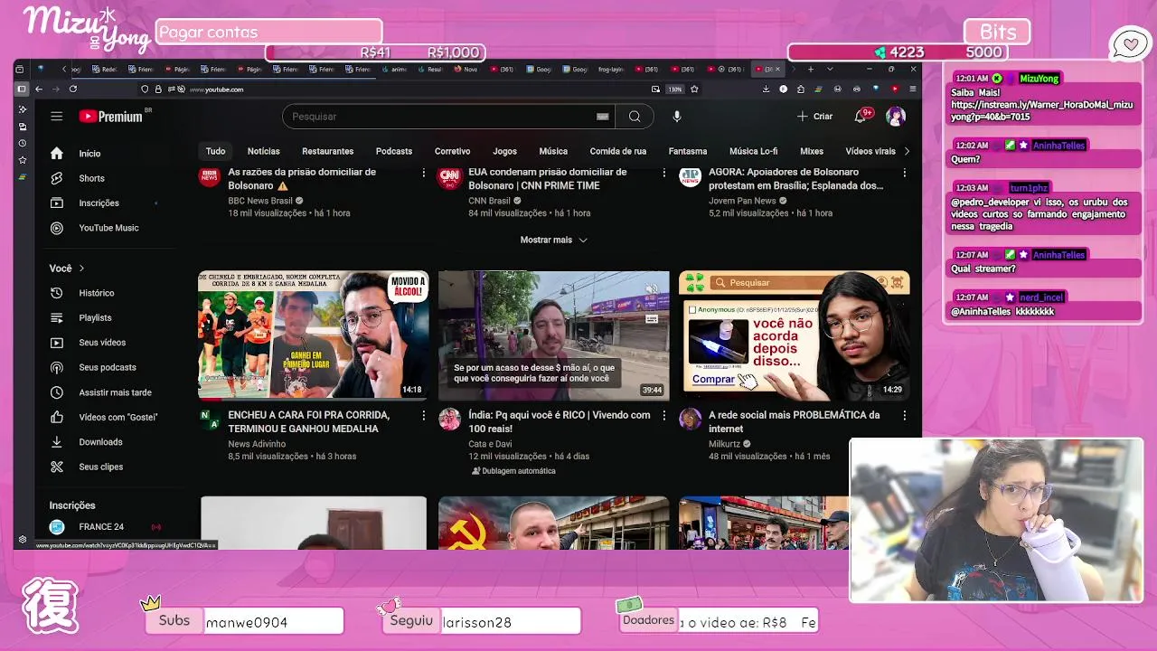Reset page zoom via 130% badge

(675, 89)
